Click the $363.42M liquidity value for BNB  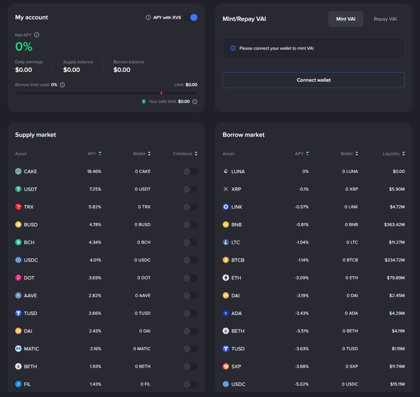(x=394, y=225)
